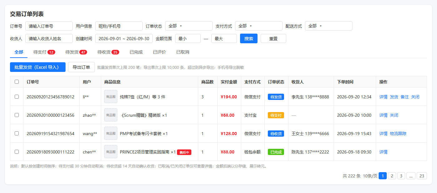Open 详情 for zhao**'s order

click(x=383, y=115)
